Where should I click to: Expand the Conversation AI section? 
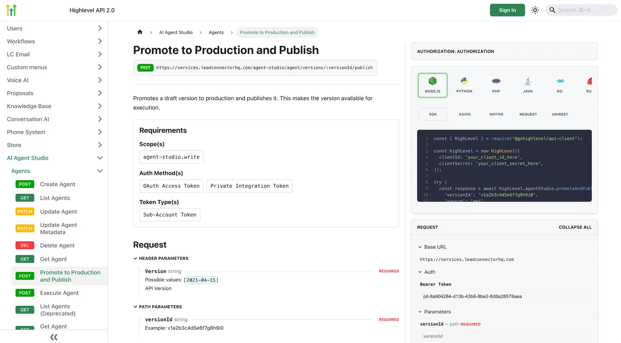[x=100, y=119]
